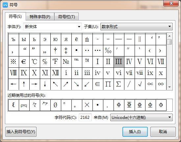181x142 pixels.
Task: Select the infinity ∞ symbol
Action: [x=161, y=84]
